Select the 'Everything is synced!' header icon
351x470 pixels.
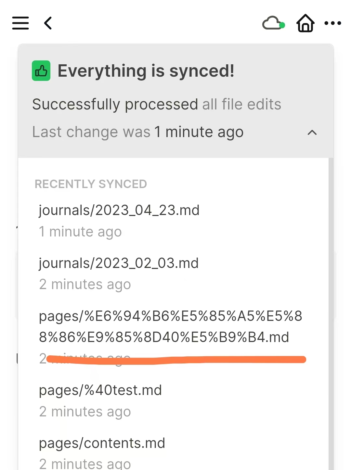[x=41, y=70]
